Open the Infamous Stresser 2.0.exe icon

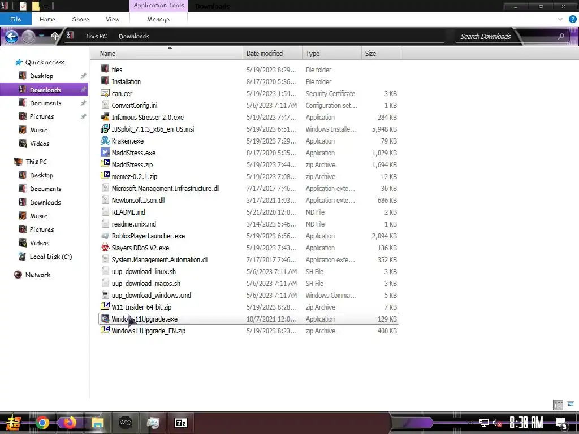[105, 117]
